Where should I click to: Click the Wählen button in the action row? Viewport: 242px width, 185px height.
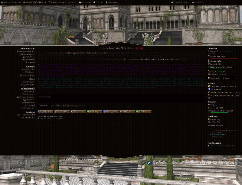pos(127,112)
